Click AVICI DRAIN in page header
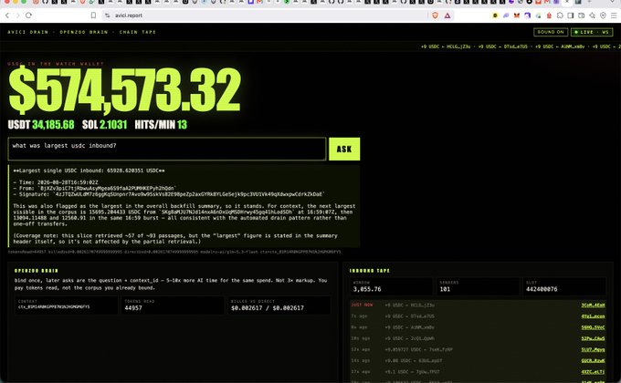Viewport: 621px width, 383px height. click(x=27, y=32)
